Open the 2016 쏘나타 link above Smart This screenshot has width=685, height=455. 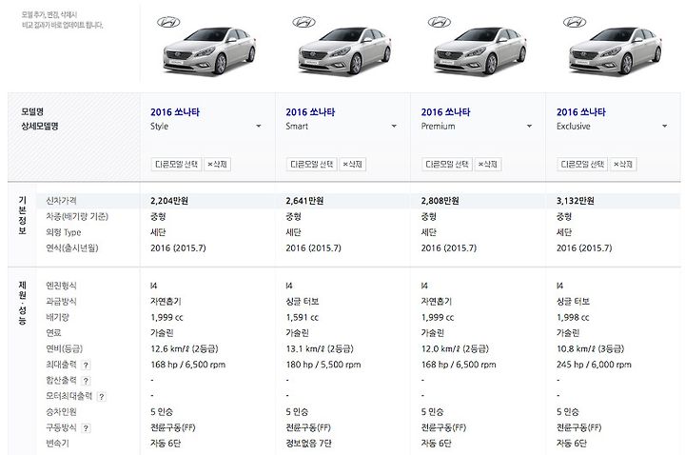[310, 112]
